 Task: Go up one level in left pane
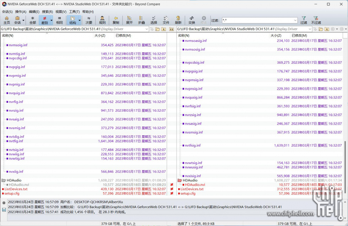point(164,29)
